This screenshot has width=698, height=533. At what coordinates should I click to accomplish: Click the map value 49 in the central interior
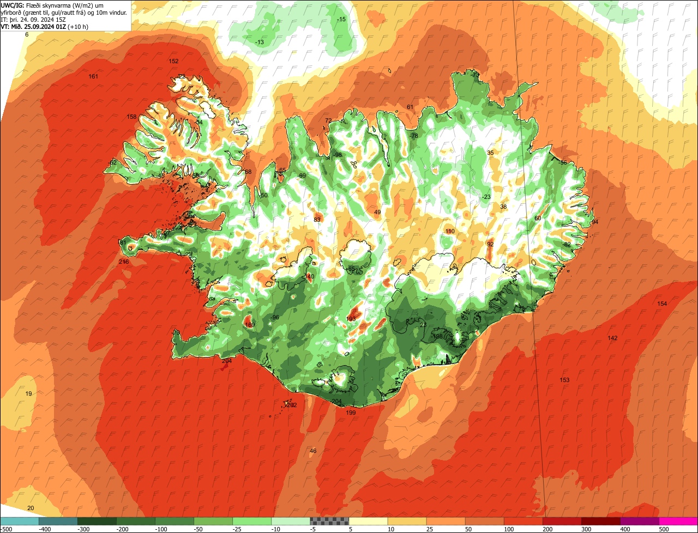click(377, 212)
